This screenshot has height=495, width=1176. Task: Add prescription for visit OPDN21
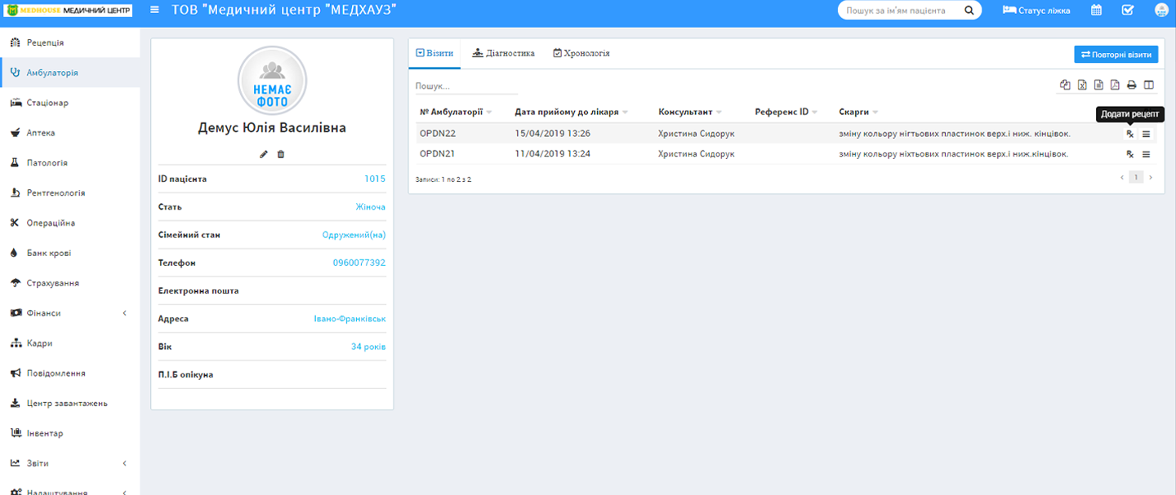1130,154
